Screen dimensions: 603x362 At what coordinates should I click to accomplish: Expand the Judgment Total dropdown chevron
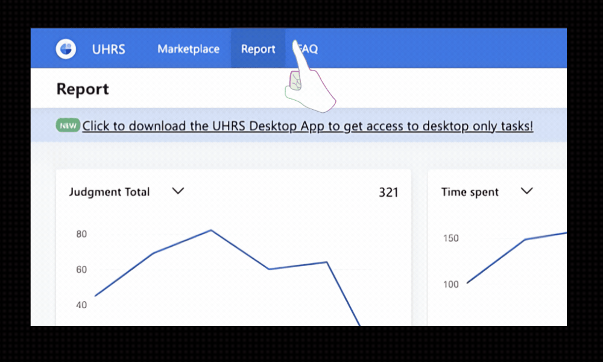[177, 191]
